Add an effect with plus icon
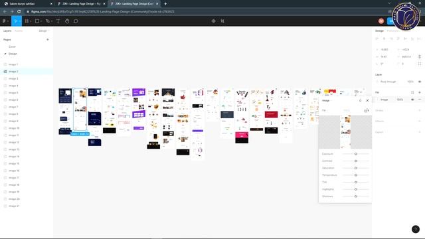The width and height of the screenshot is (425, 239). pyautogui.click(x=420, y=121)
